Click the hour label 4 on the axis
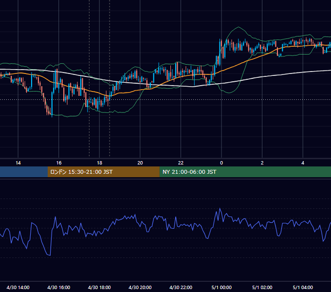 click(x=303, y=163)
